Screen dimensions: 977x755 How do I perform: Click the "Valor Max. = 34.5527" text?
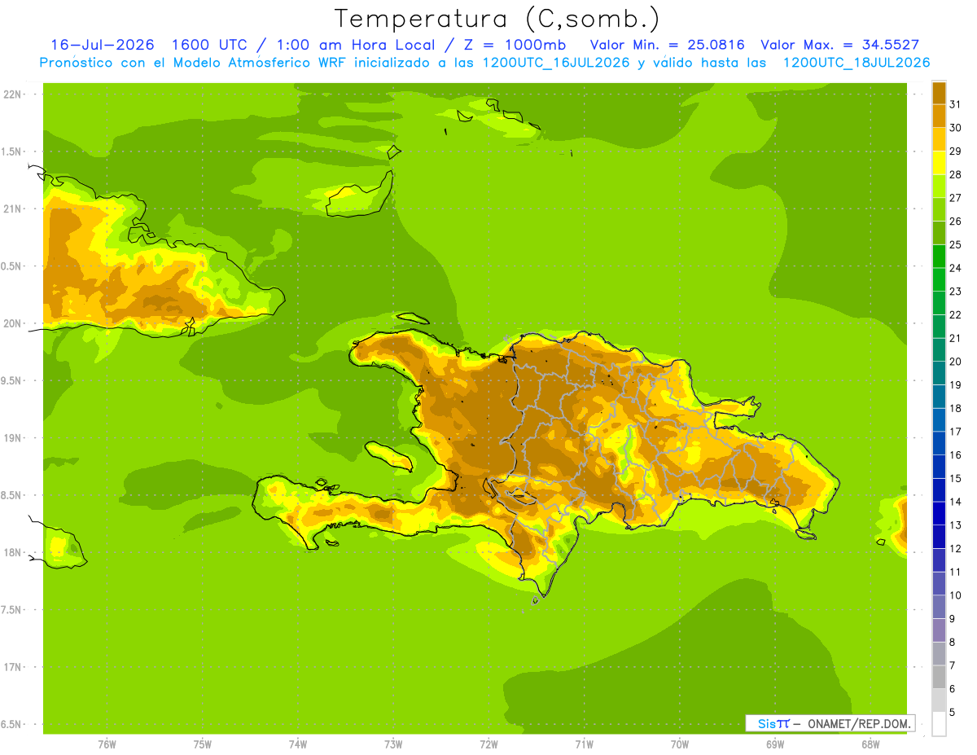(x=839, y=45)
